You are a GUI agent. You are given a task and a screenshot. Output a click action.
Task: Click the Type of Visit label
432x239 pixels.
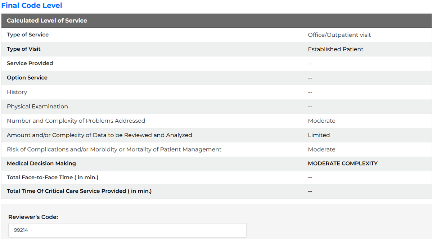(24, 49)
